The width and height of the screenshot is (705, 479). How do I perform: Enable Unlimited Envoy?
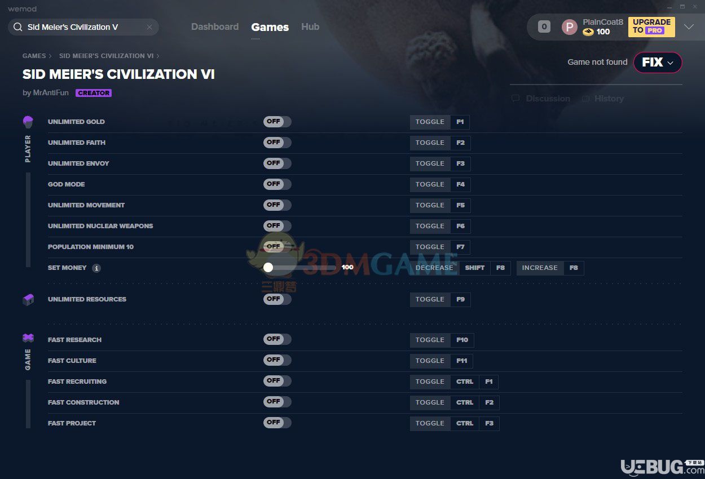click(277, 163)
